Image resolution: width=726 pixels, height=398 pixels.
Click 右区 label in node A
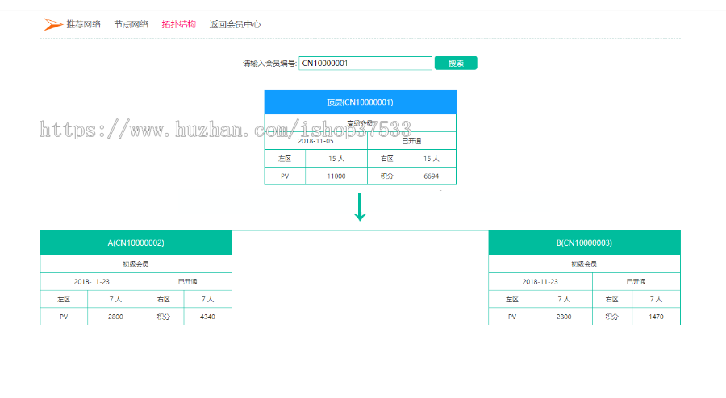click(x=164, y=299)
